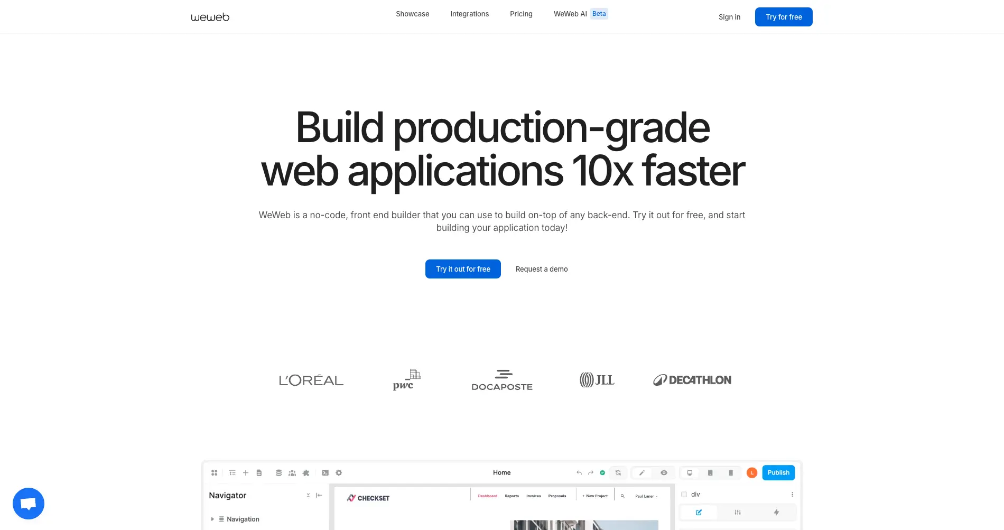Open the pages document icon in editor toolbar
The width and height of the screenshot is (1004, 530).
pos(259,473)
